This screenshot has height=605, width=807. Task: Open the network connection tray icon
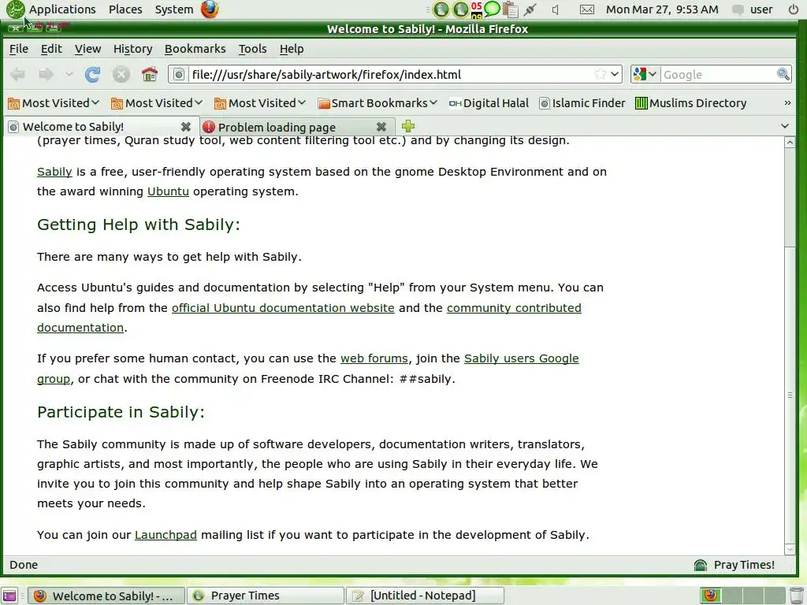click(530, 9)
